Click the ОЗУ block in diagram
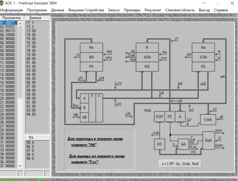 tap(203, 57)
